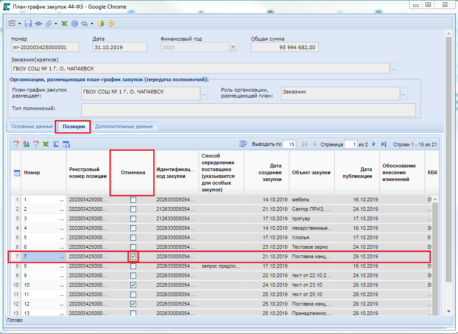Check the Отменена checkbox in row 1
Viewport: 458px width, 334px height.
(x=133, y=199)
